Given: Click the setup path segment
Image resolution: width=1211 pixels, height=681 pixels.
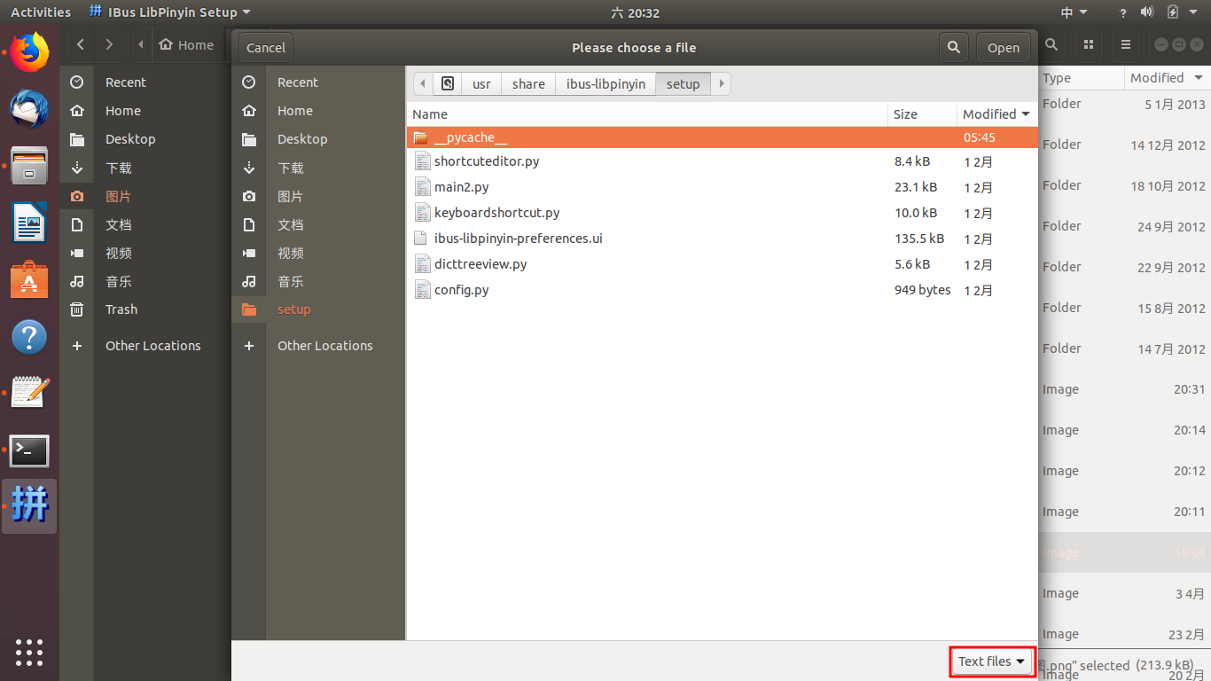Looking at the screenshot, I should click(683, 84).
